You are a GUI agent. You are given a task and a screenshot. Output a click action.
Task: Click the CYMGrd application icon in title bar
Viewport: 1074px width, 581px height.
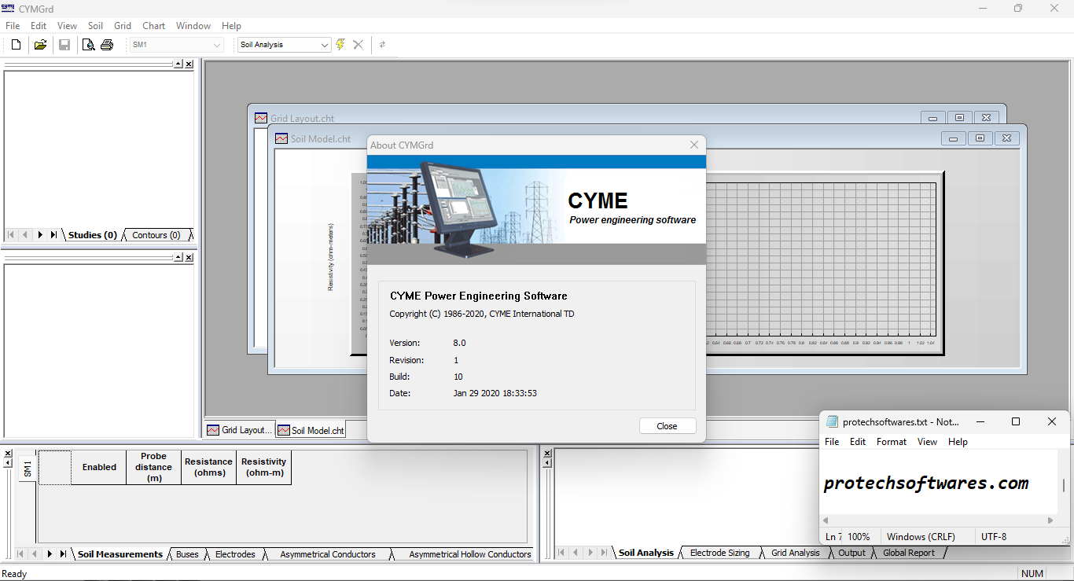pyautogui.click(x=9, y=8)
